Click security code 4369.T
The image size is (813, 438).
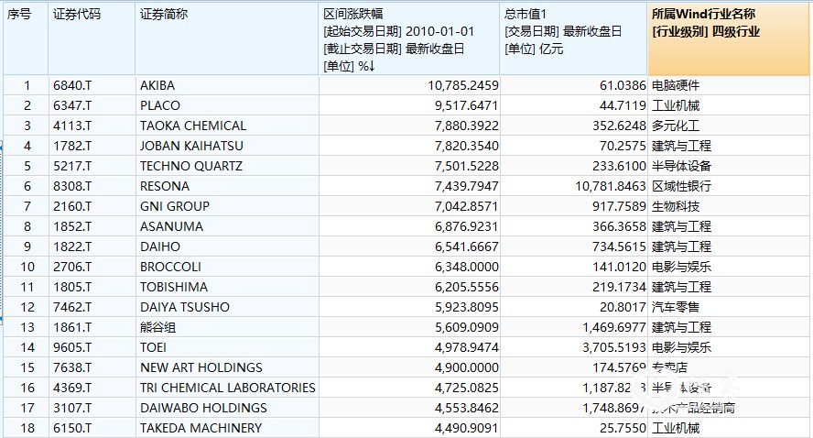[x=72, y=389]
